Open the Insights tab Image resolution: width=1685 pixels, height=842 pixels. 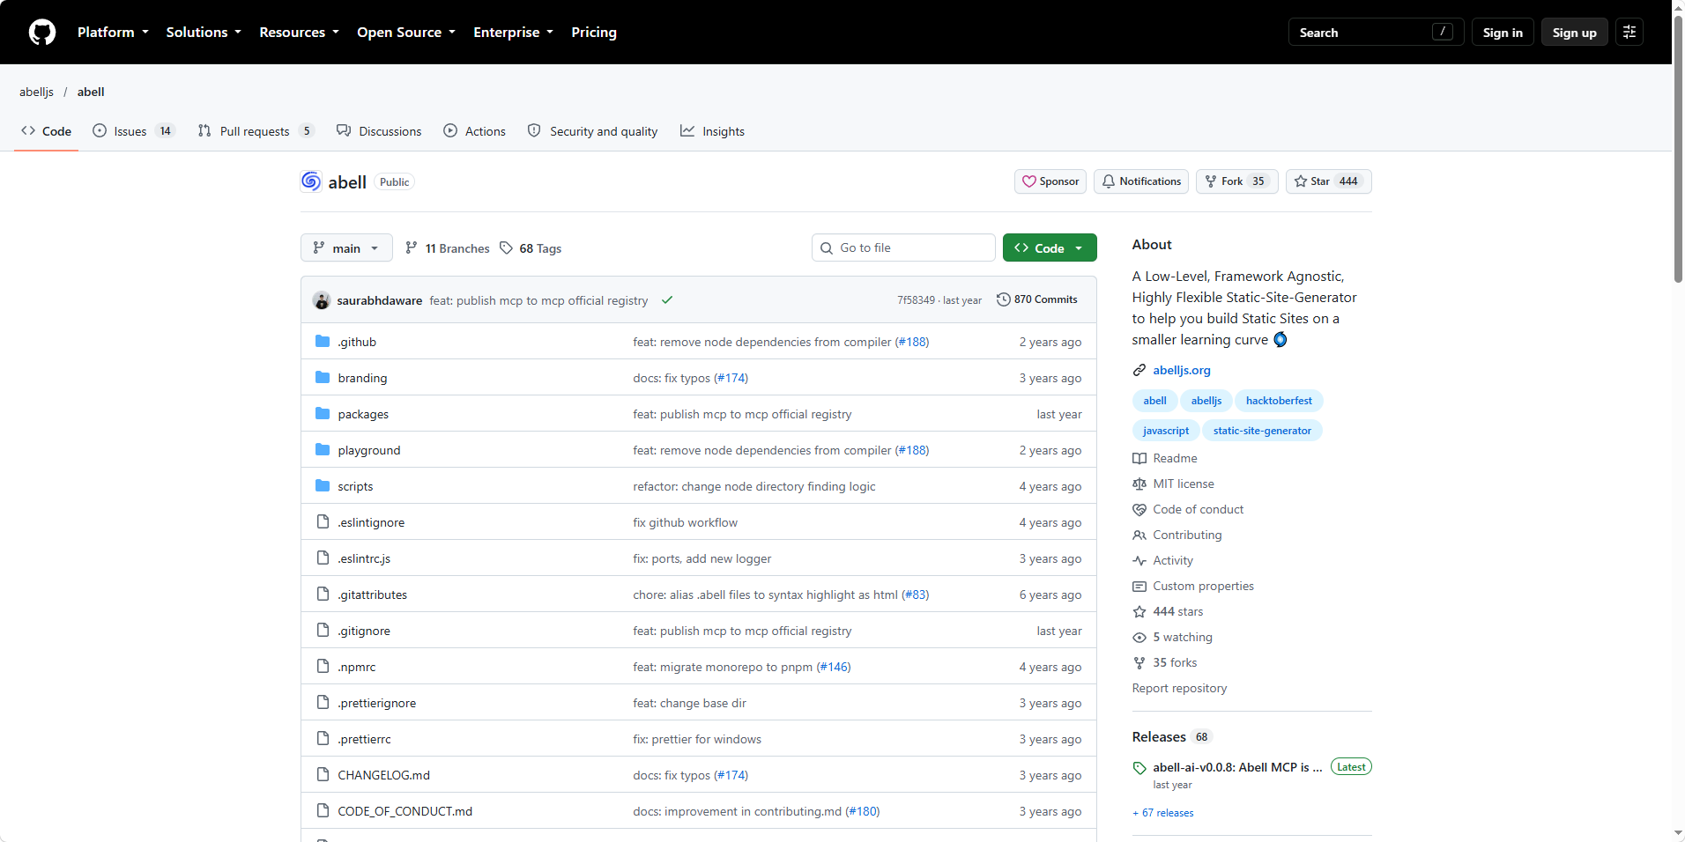[x=712, y=131]
